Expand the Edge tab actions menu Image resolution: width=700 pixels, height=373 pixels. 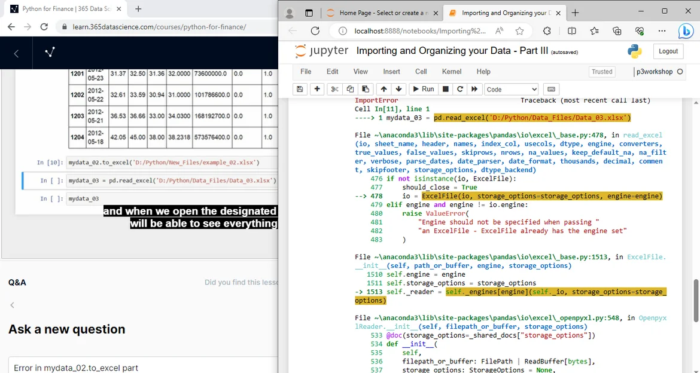click(309, 13)
